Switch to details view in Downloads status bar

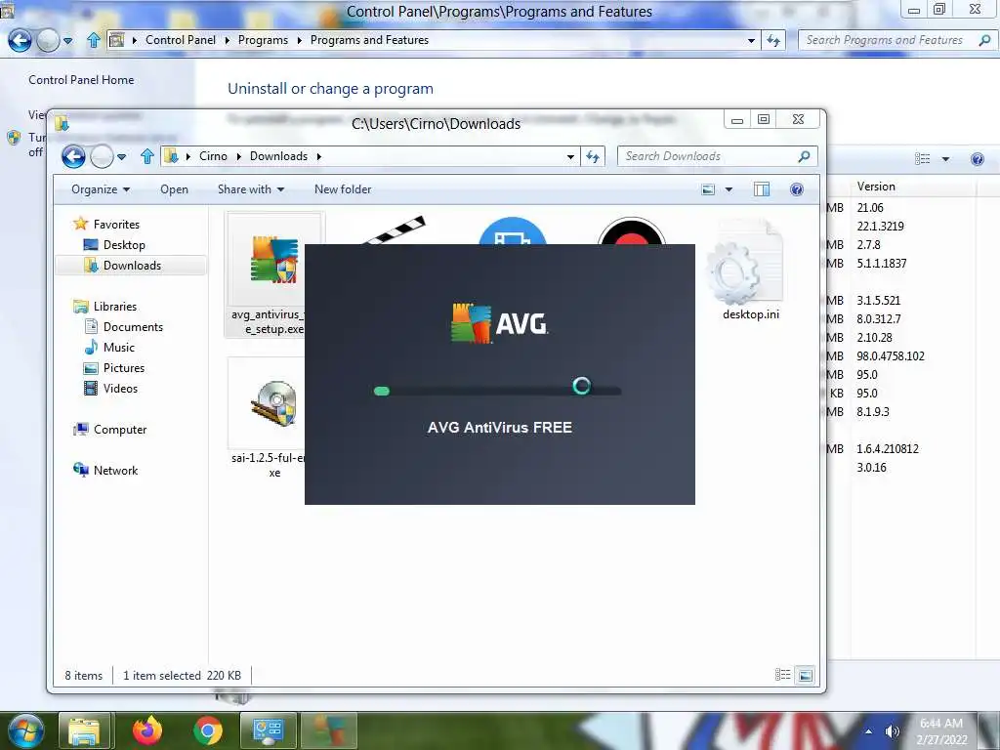pyautogui.click(x=782, y=675)
